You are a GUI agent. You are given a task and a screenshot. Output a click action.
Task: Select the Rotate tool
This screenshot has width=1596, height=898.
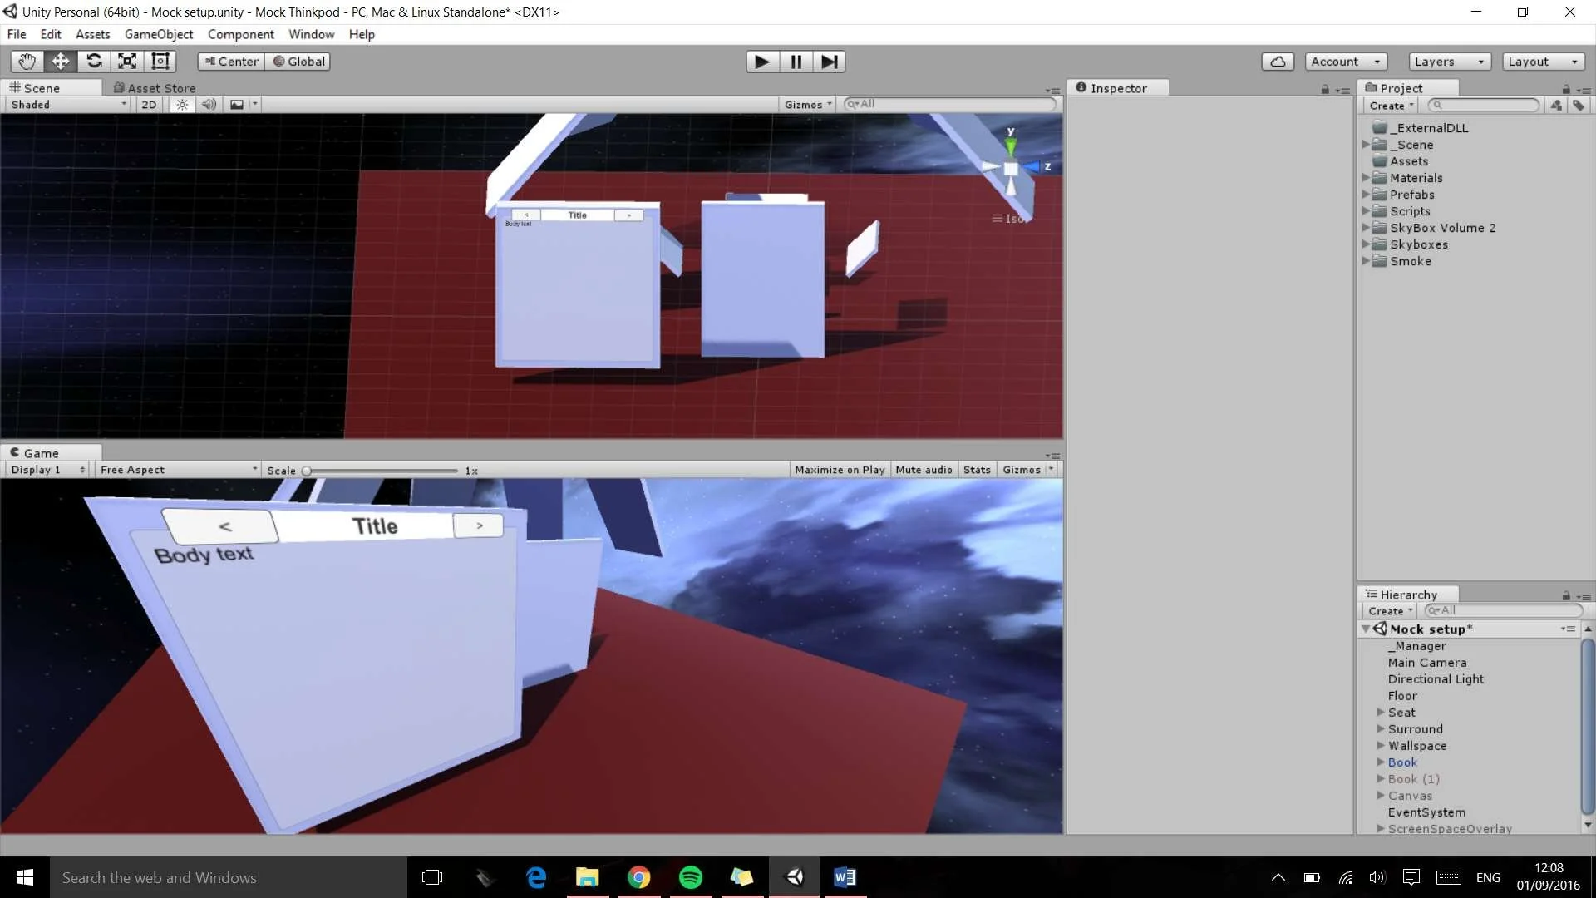click(94, 62)
